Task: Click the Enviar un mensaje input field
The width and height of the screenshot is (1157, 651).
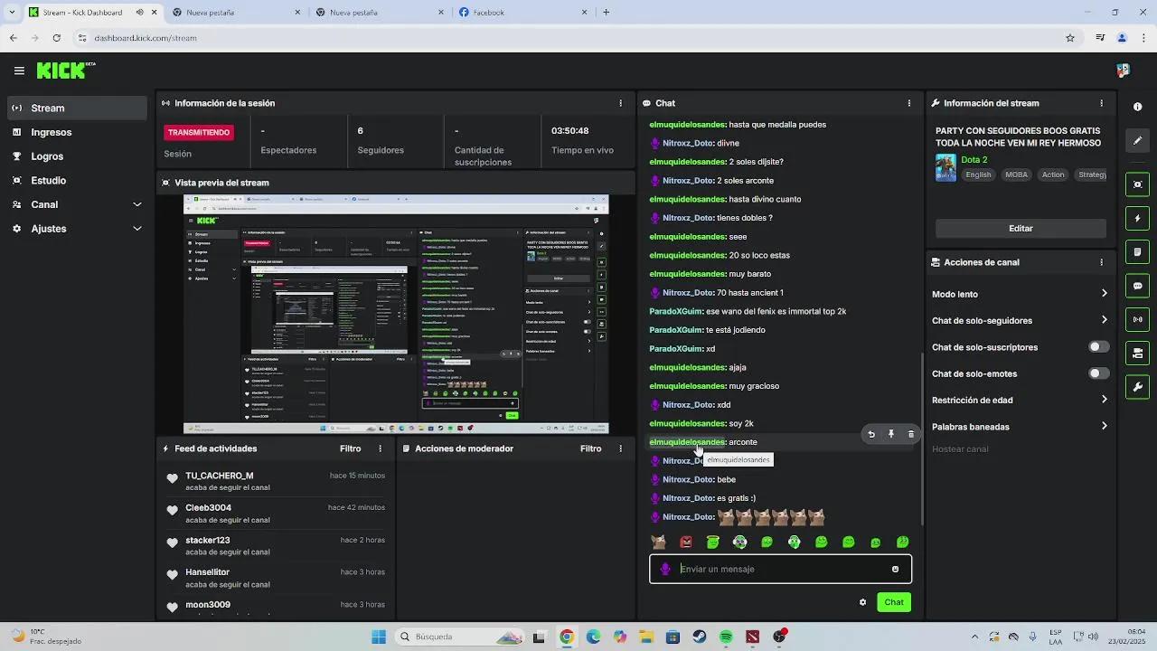Action: pyautogui.click(x=777, y=569)
